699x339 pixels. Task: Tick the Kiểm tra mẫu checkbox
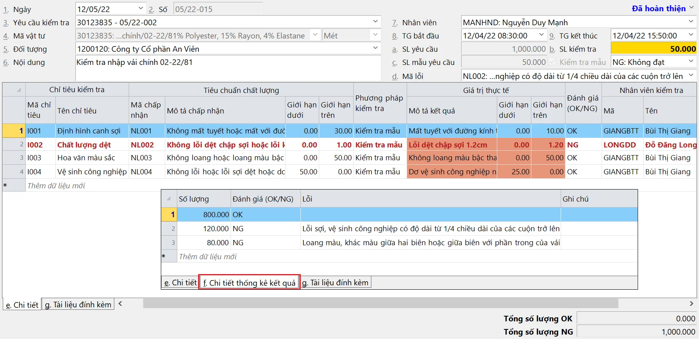click(553, 62)
